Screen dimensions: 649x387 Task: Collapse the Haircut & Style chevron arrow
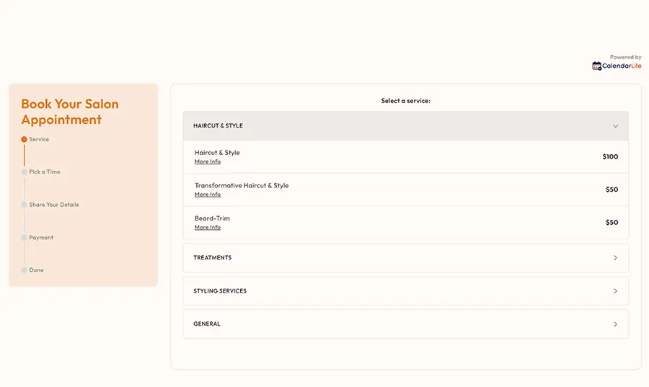tap(615, 125)
